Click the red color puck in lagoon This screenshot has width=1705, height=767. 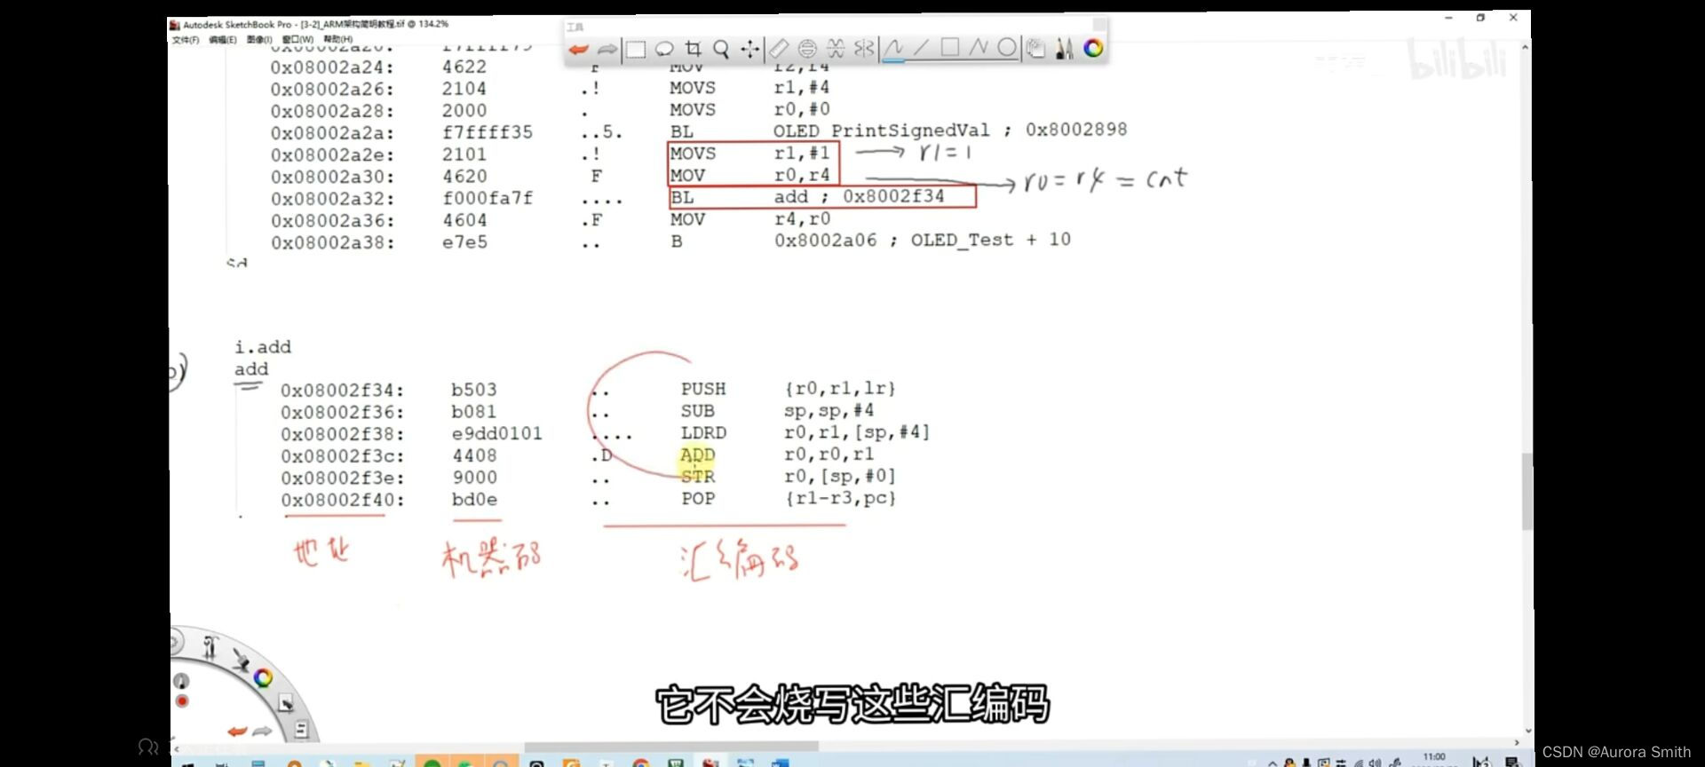point(182,701)
